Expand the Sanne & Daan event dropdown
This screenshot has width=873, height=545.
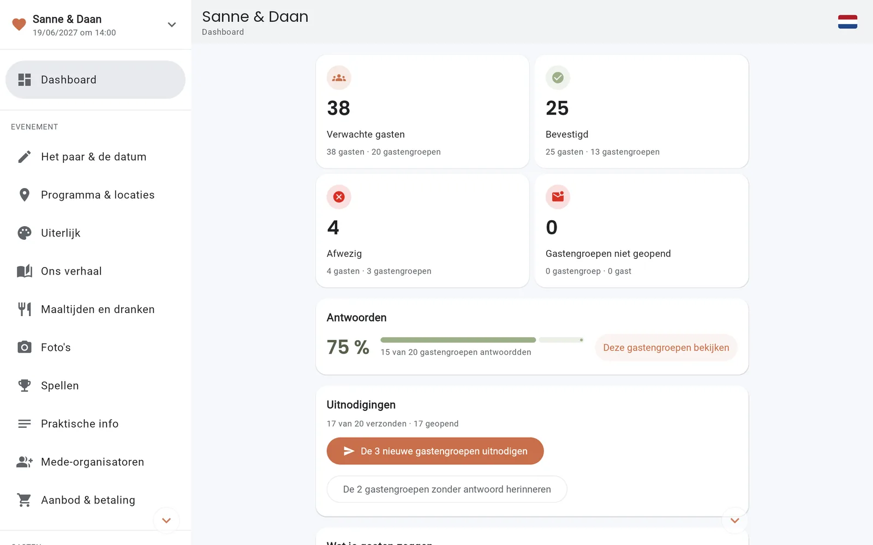click(172, 25)
